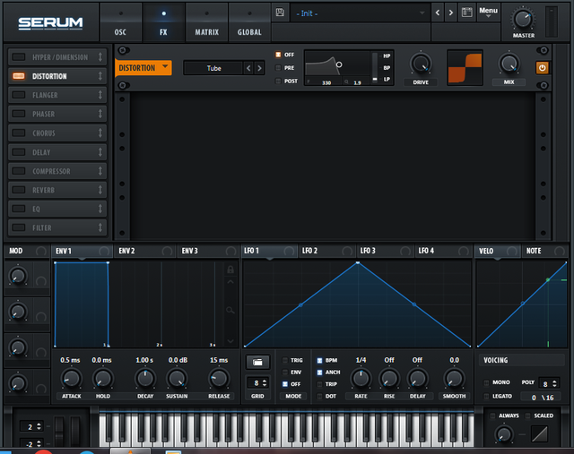Viewport: 574px width, 454px height.
Task: Enable the Flanger effect in rack
Action: click(18, 95)
